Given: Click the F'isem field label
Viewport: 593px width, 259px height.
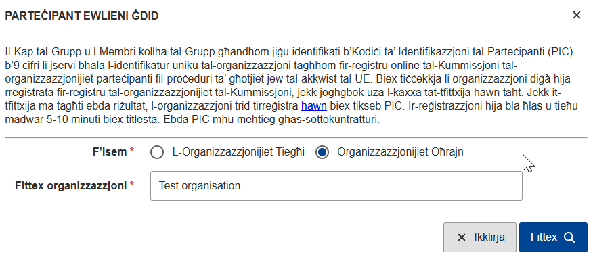Looking at the screenshot, I should coord(110,152).
